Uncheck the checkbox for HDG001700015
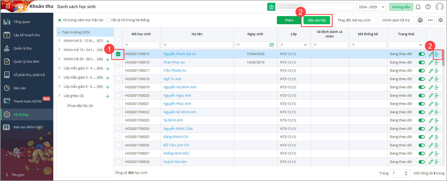The width and height of the screenshot is (447, 181). point(118,54)
